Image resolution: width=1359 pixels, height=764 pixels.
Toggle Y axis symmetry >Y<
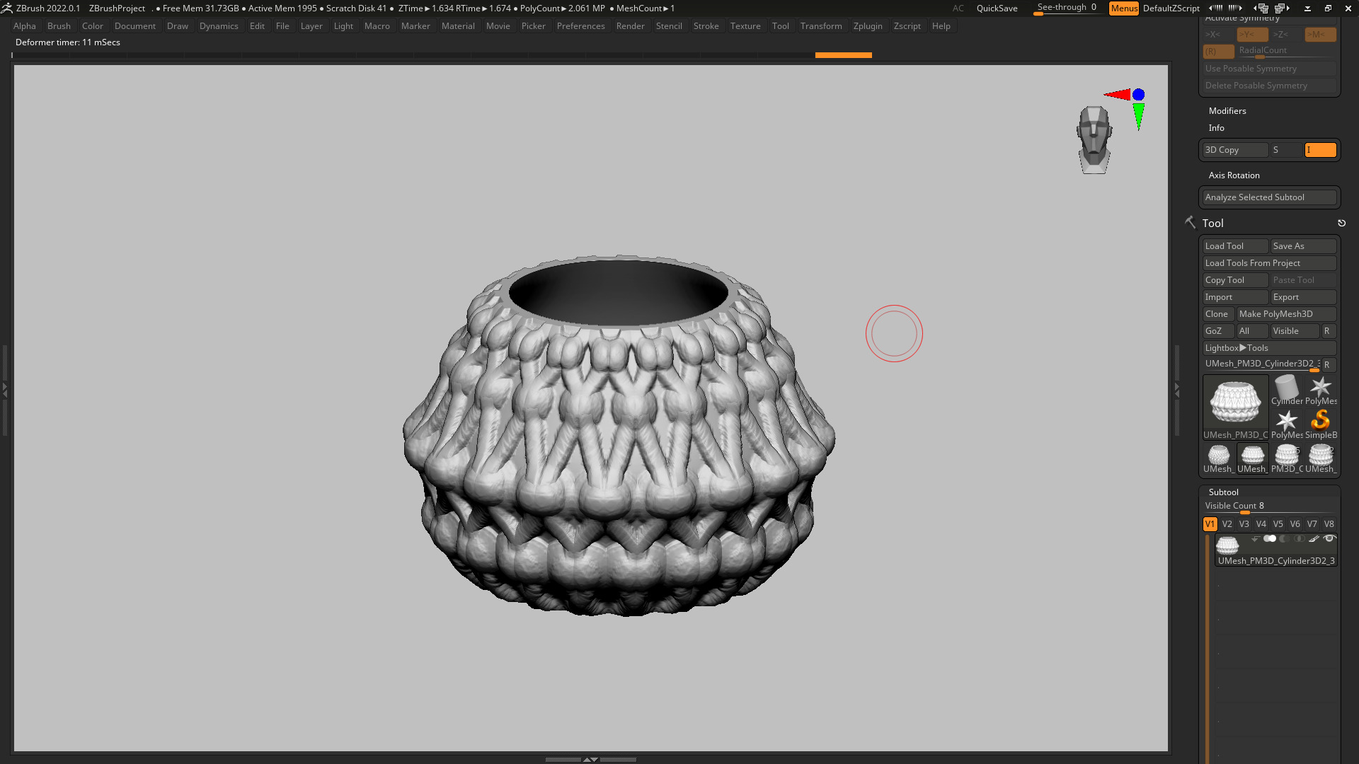[1252, 35]
